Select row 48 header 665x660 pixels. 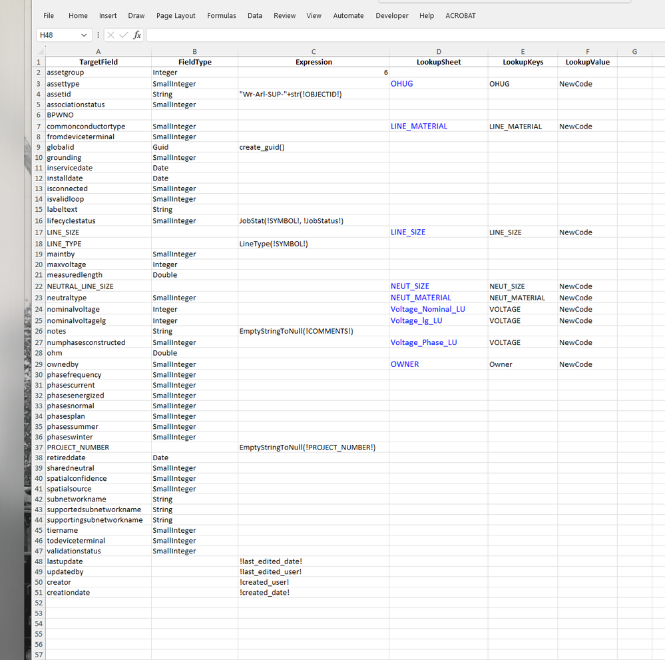(x=39, y=561)
